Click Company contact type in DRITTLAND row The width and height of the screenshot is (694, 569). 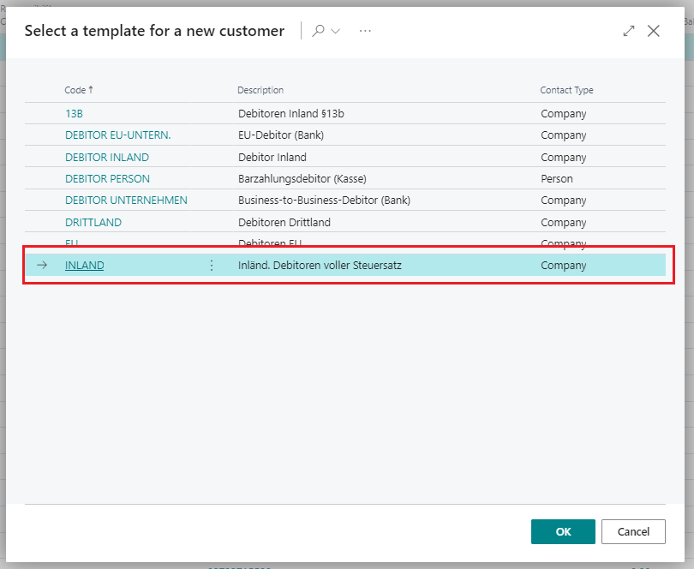tap(564, 222)
